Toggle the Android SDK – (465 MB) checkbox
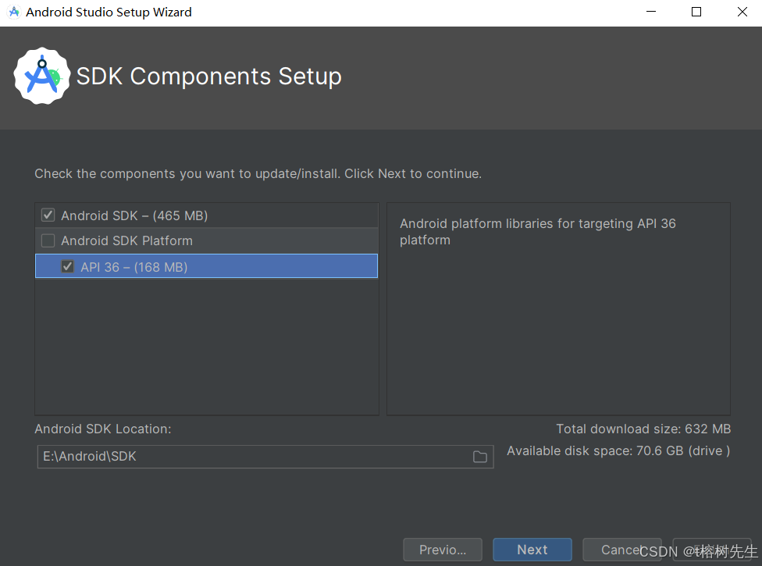 click(48, 215)
